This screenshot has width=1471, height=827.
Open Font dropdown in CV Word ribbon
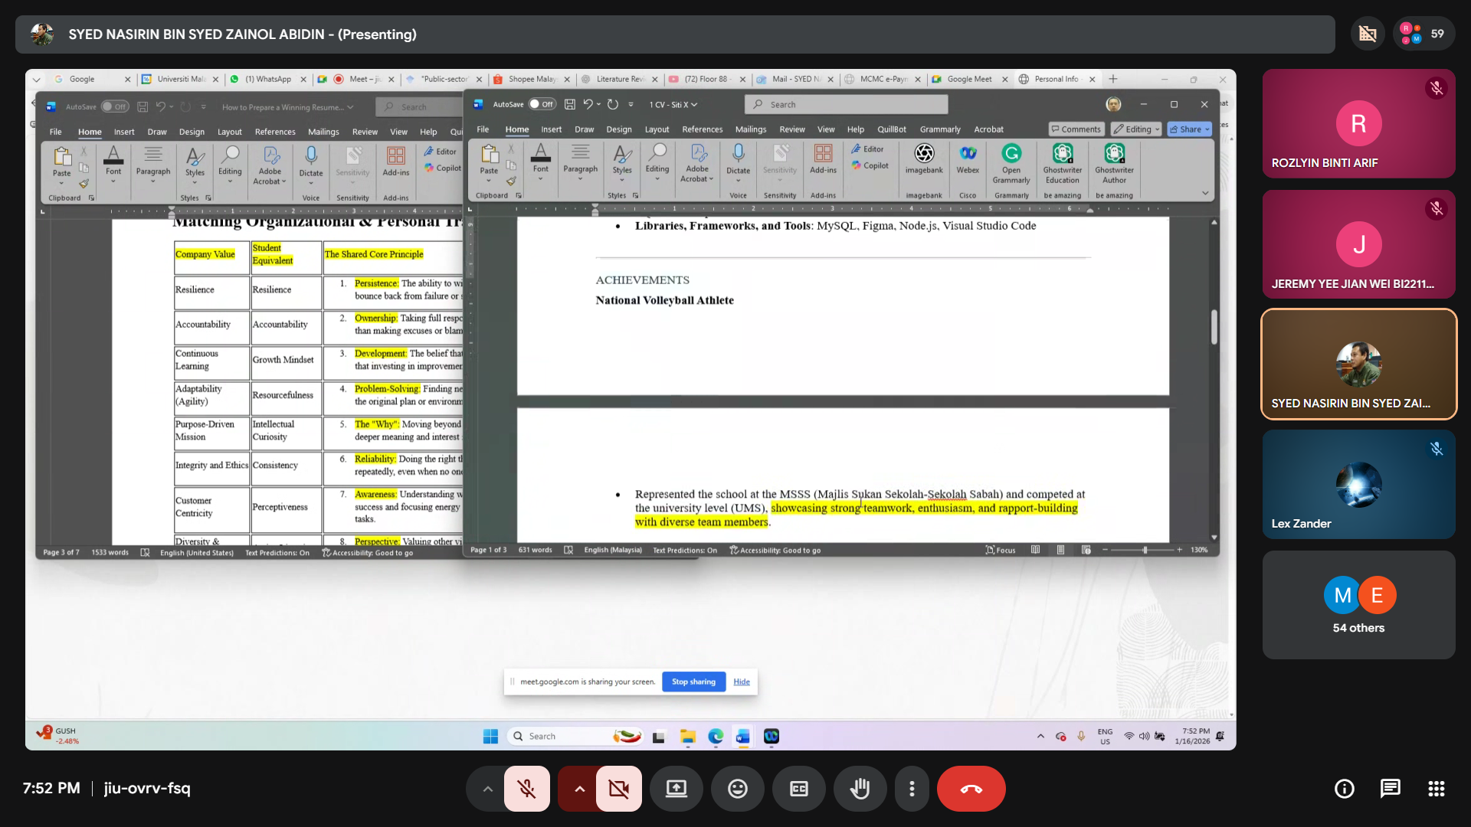(x=540, y=163)
